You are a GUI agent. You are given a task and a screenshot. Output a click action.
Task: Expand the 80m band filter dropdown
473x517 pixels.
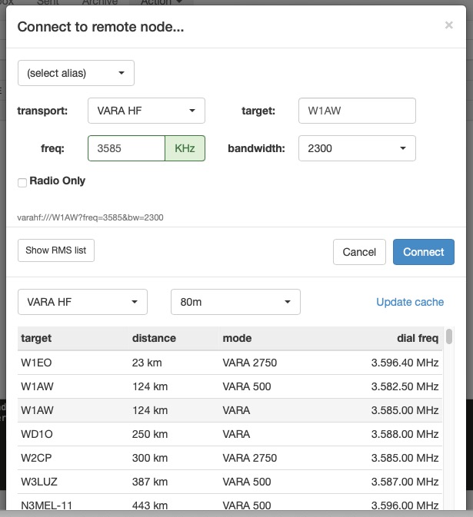pos(235,302)
